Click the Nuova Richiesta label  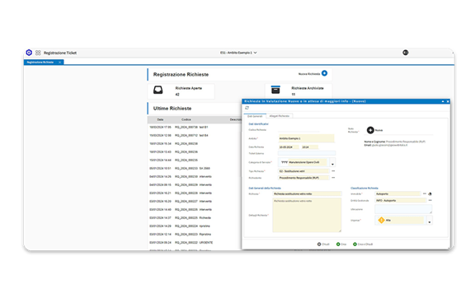point(309,74)
